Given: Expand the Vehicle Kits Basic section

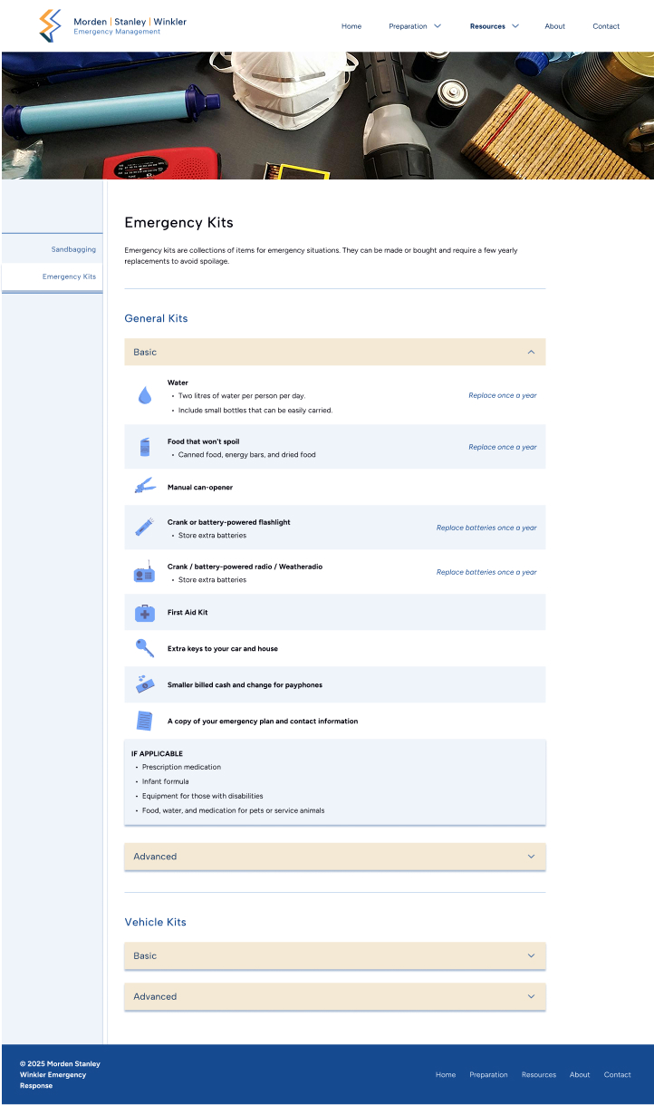Looking at the screenshot, I should pos(335,955).
